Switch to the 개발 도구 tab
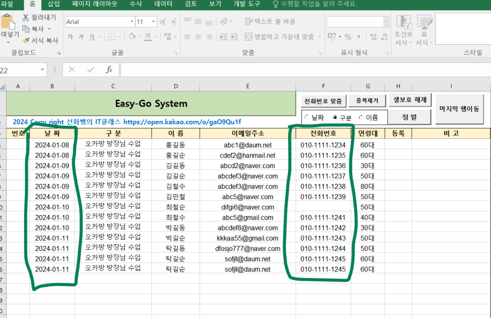 click(x=247, y=4)
